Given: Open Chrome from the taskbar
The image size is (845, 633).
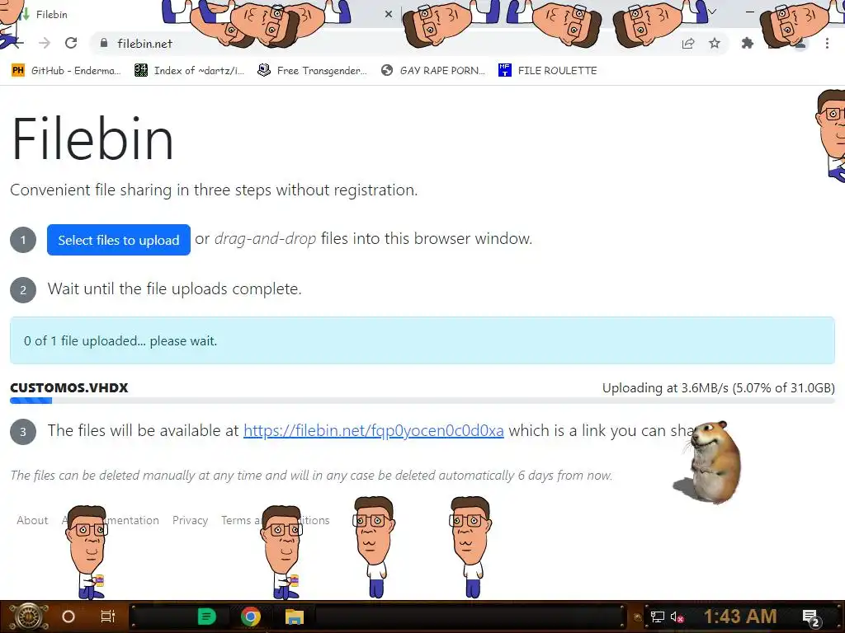Looking at the screenshot, I should coord(251,617).
